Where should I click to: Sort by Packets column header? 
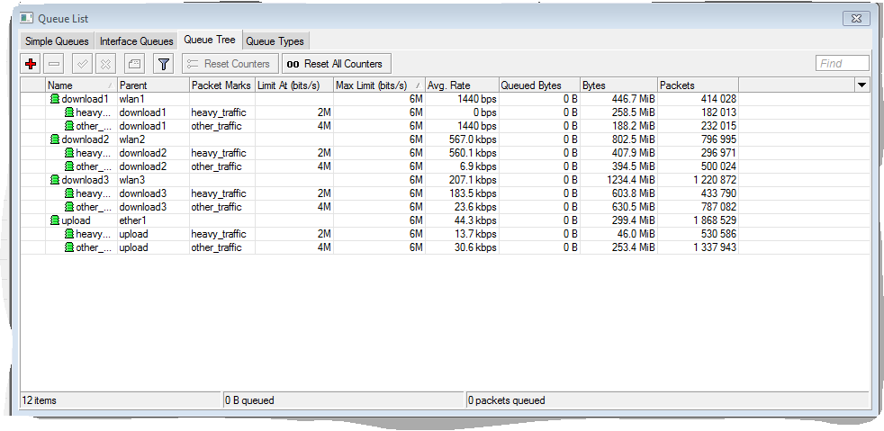coord(698,85)
